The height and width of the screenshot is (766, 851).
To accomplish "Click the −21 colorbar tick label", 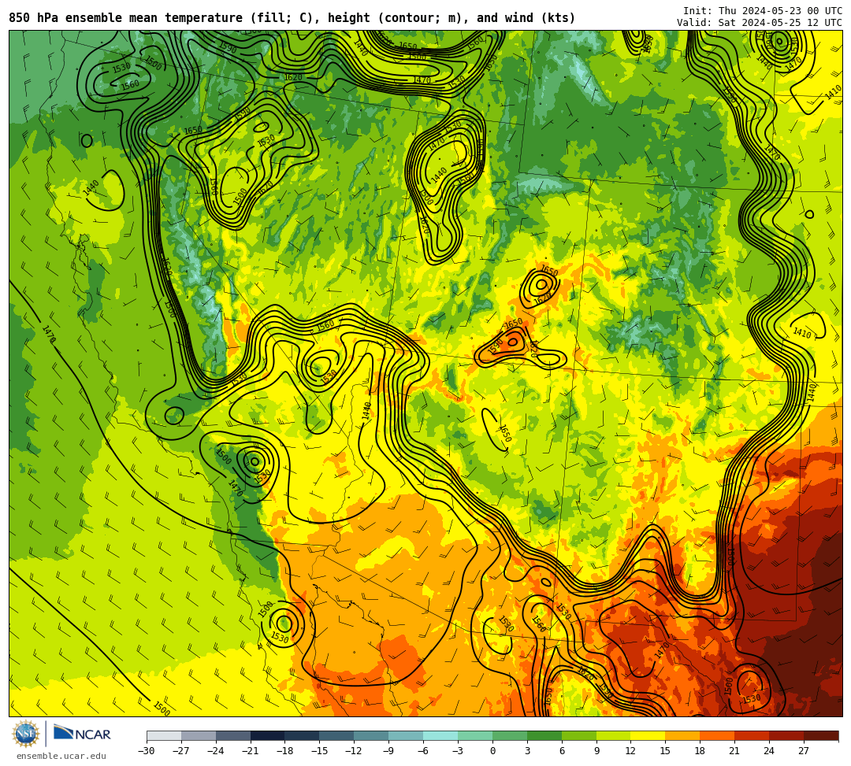I will (251, 751).
